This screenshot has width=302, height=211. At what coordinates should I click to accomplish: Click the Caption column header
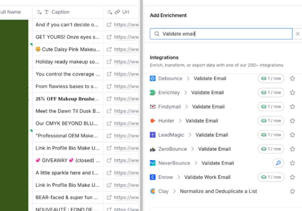click(x=68, y=12)
